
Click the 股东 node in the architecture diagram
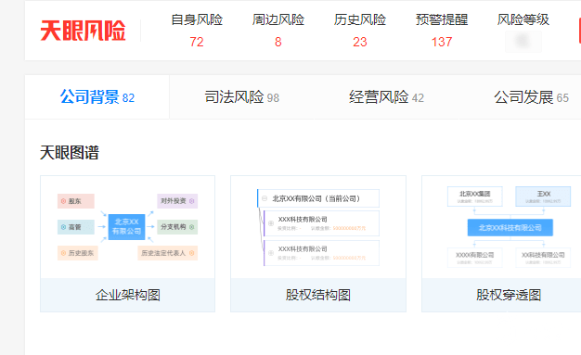[x=76, y=201]
